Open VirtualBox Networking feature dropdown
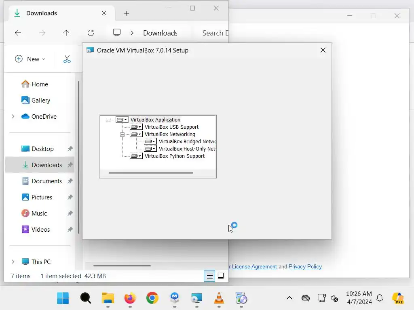Screen dimensions: 414x310 pos(136,134)
